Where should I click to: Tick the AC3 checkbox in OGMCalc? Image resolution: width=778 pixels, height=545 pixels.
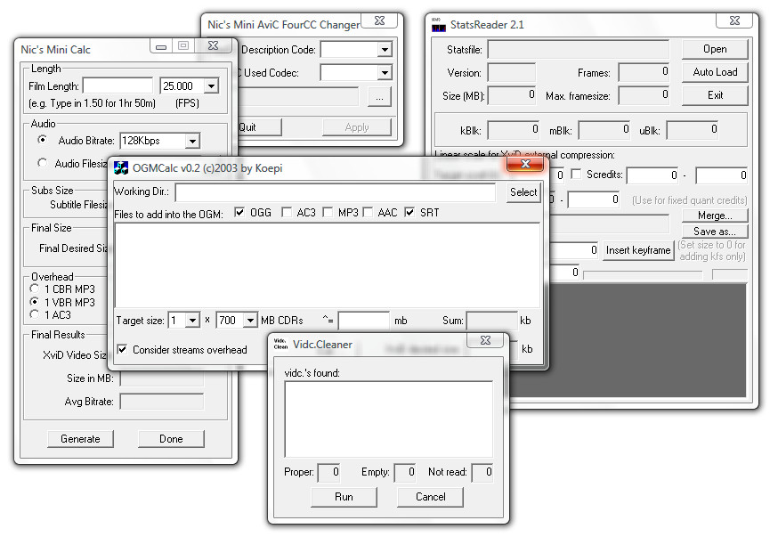click(287, 213)
